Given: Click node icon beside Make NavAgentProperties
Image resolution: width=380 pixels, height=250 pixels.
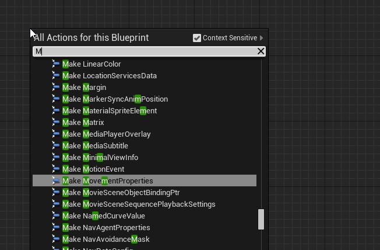Looking at the screenshot, I should pos(56,227).
